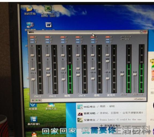Click the topmost send slider on Chn 1
The height and width of the screenshot is (137, 154).
pyautogui.click(x=32, y=56)
